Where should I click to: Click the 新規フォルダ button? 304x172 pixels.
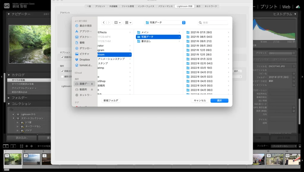pyautogui.click(x=111, y=101)
